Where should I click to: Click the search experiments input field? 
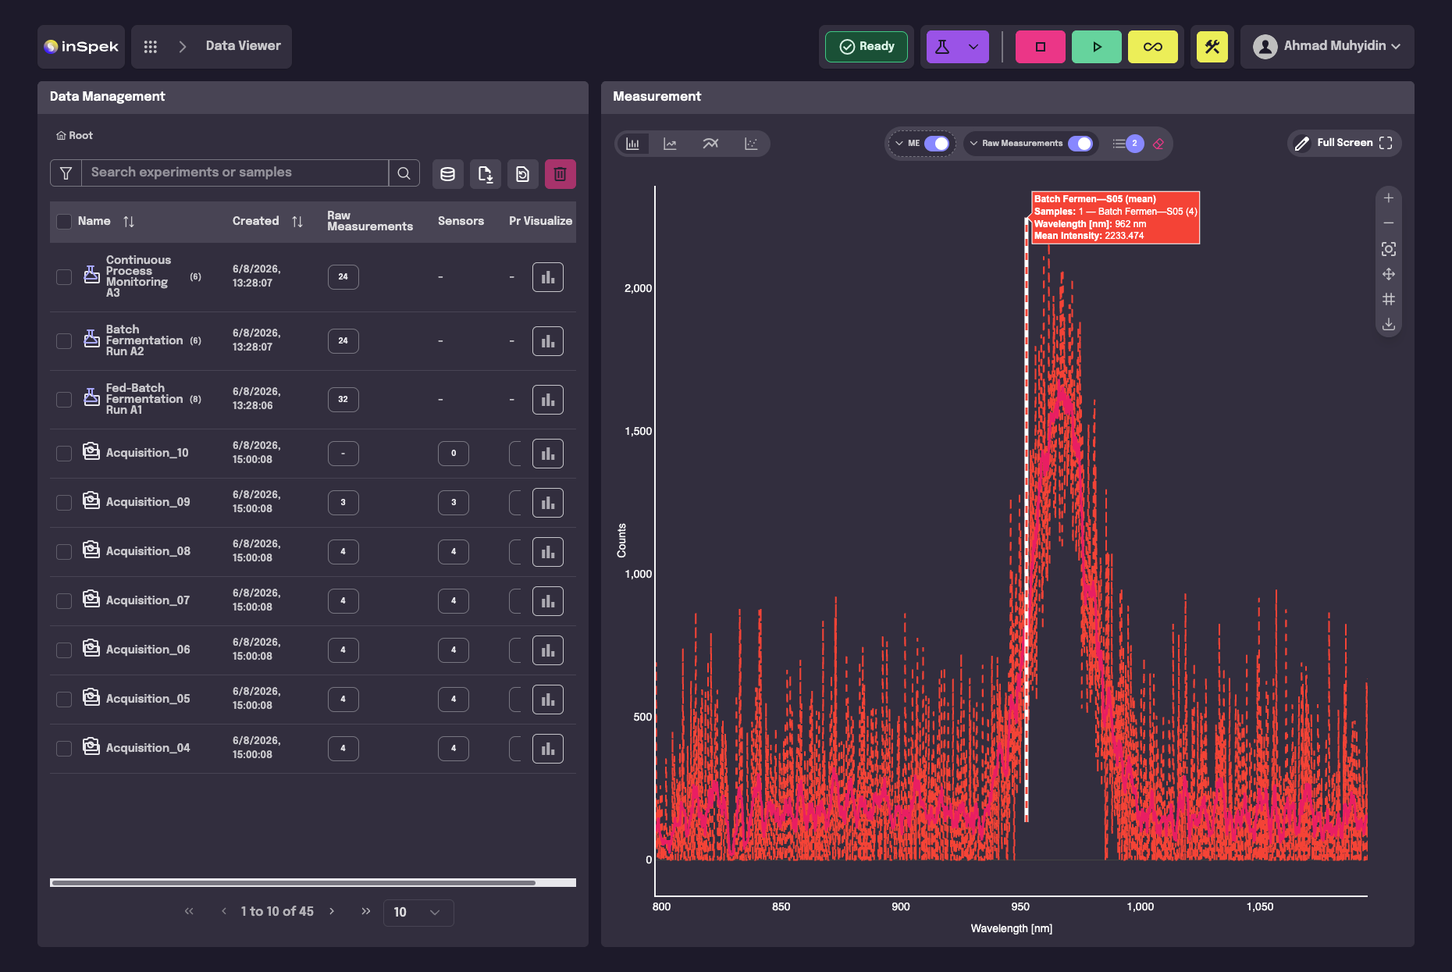pyautogui.click(x=235, y=173)
